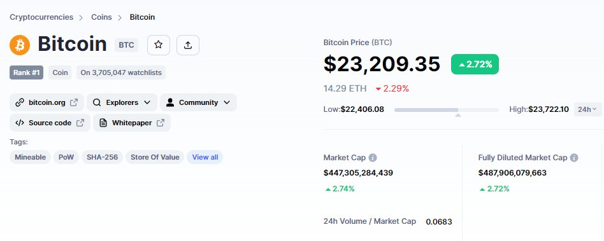Open the 24h time range dropdown

(x=588, y=109)
